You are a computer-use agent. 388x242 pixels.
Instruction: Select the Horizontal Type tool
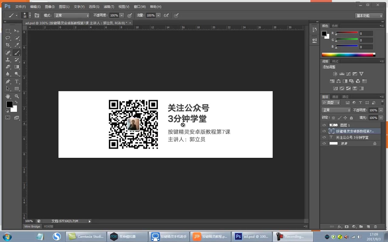coord(17,82)
